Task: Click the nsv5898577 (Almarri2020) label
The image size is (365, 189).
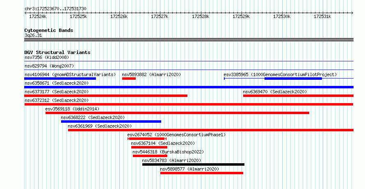Action: 189,169
